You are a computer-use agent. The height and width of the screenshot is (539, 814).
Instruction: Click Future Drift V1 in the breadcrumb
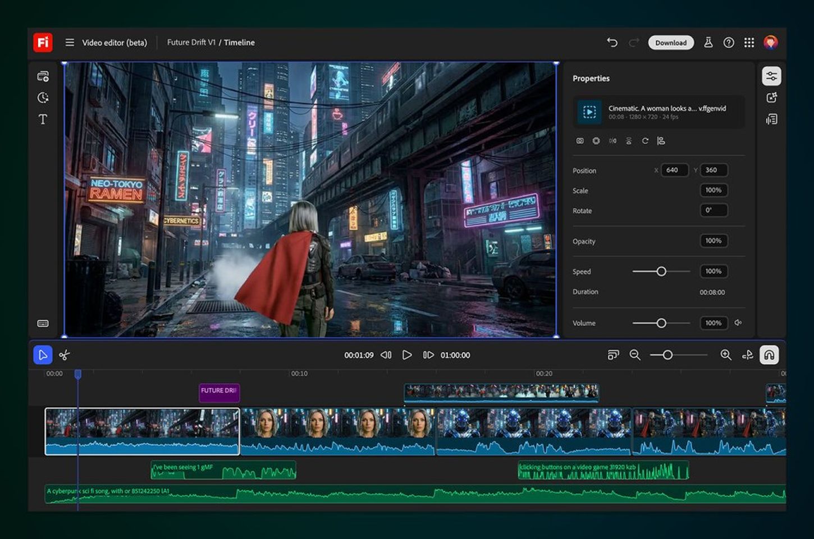[x=191, y=42]
